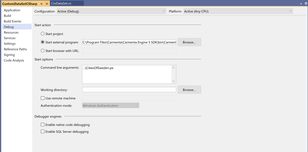Image resolution: width=308 pixels, height=152 pixels.
Task: Expand the Platform dropdown
Action: pos(238,11)
